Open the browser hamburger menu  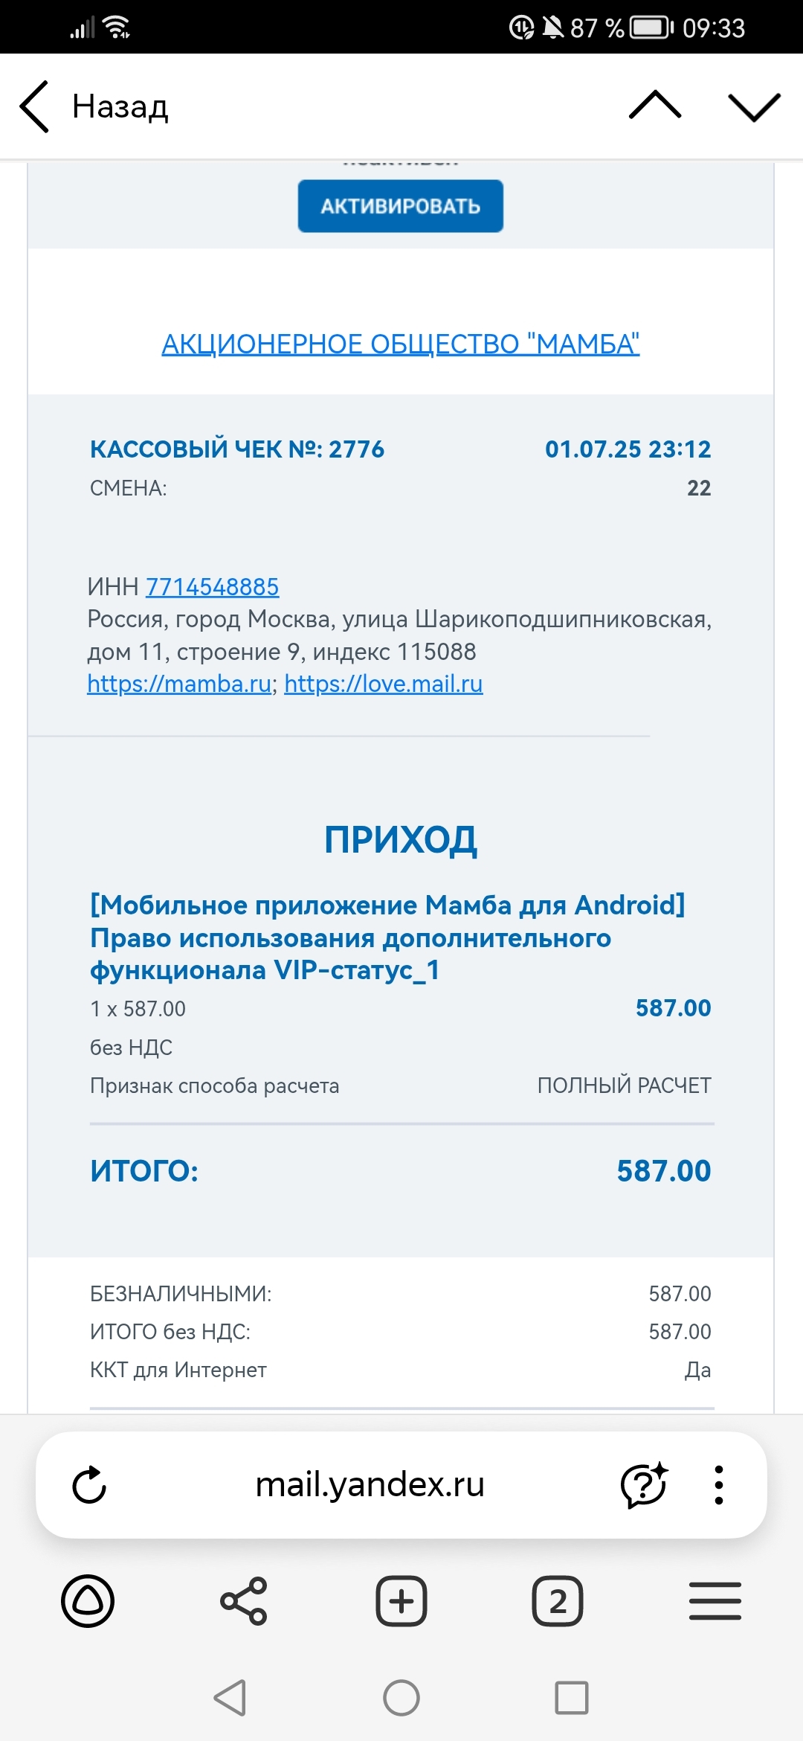(x=715, y=1600)
